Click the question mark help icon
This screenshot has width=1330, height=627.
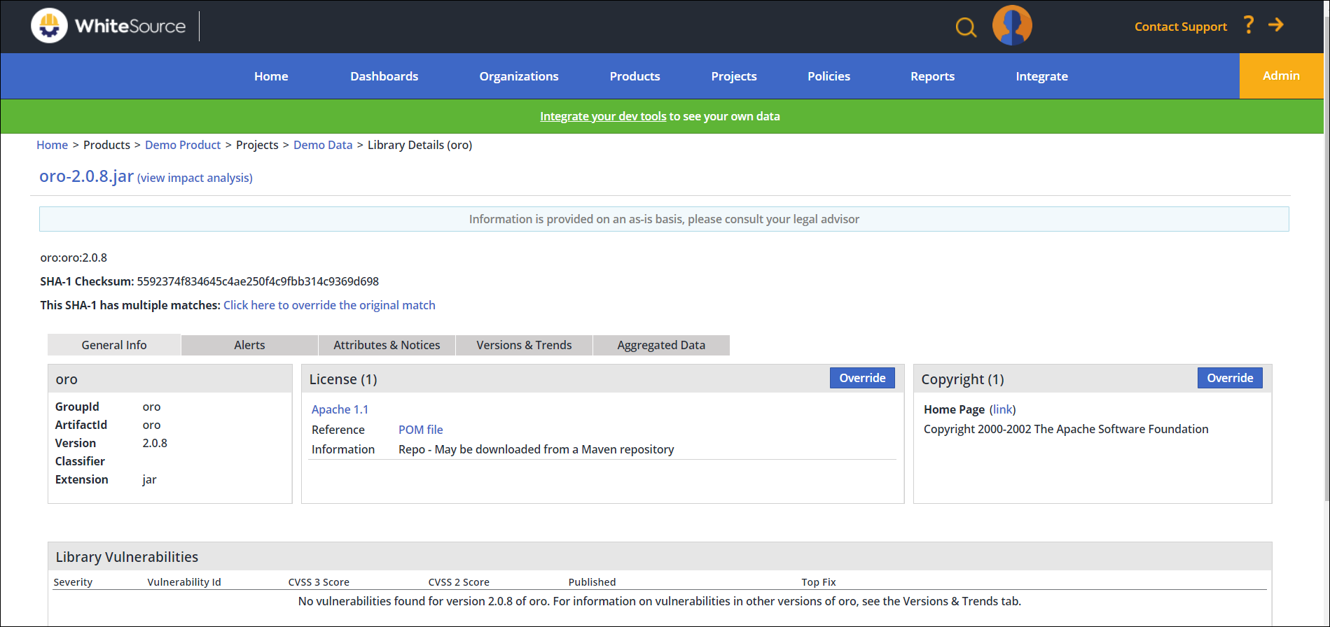(1249, 25)
